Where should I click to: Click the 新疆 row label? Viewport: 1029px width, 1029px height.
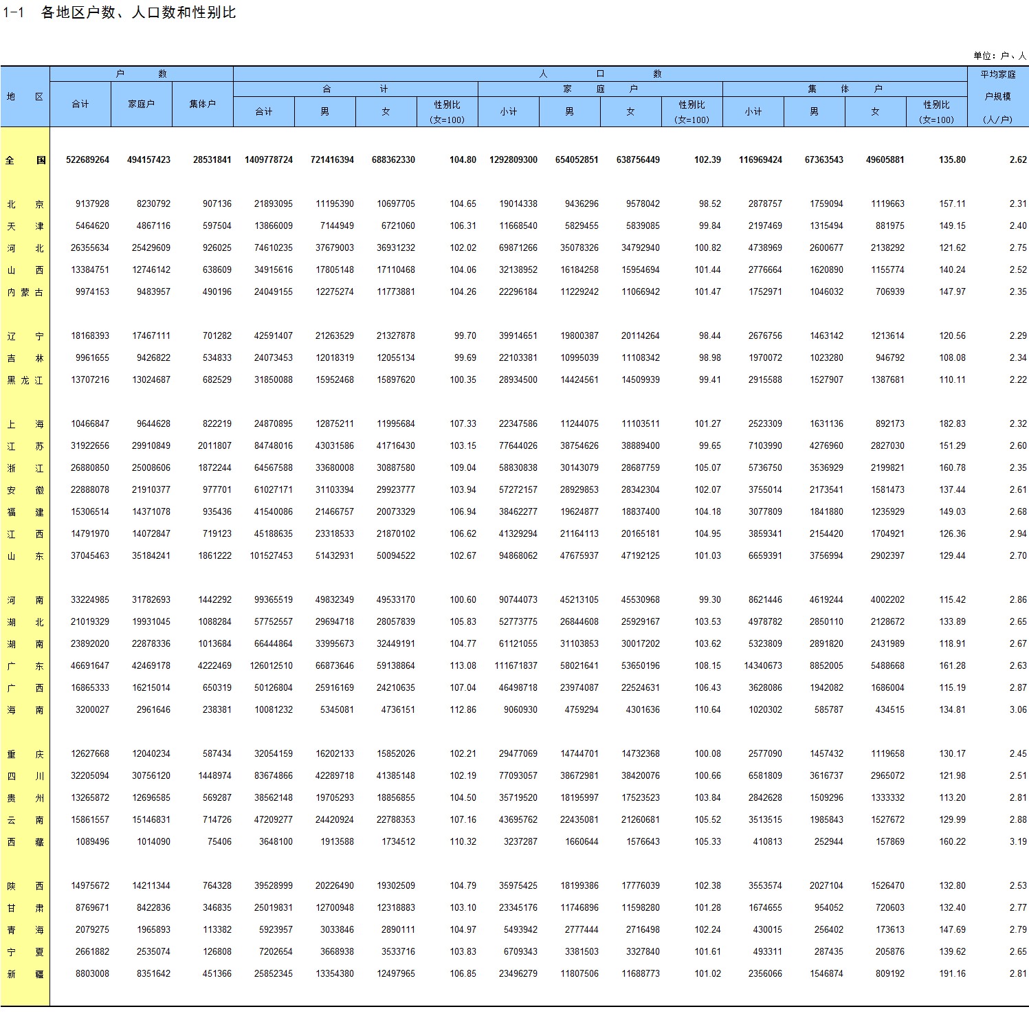click(25, 974)
